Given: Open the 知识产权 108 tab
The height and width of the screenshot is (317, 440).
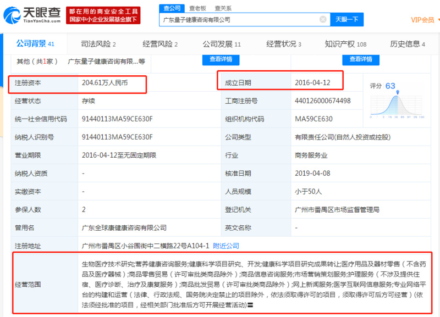Looking at the screenshot, I should (345, 44).
